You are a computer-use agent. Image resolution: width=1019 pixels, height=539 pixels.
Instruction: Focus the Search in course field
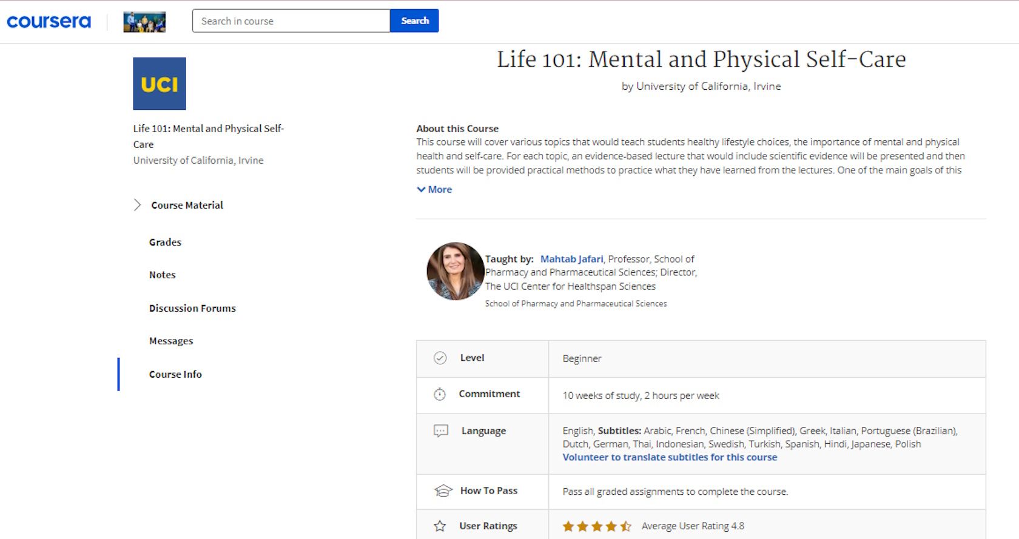(x=291, y=21)
